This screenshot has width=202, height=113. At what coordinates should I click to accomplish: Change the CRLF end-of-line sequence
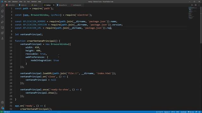coord(177,112)
